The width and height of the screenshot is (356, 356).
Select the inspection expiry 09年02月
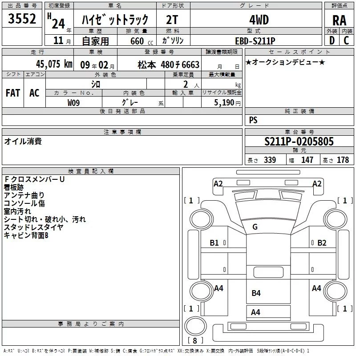coord(97,65)
